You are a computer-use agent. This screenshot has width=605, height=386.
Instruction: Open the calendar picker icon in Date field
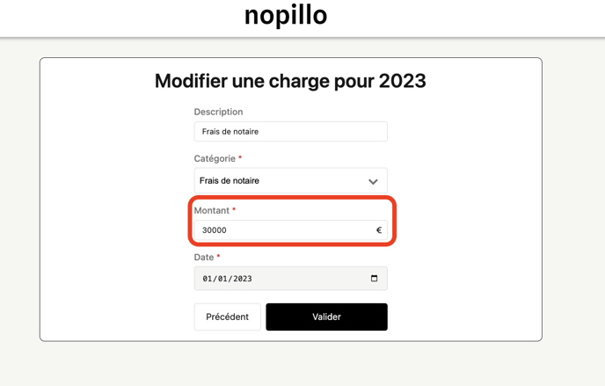[374, 279]
